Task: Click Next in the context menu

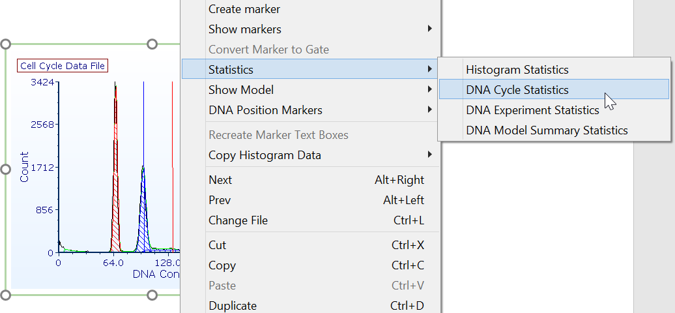Action: coord(220,180)
